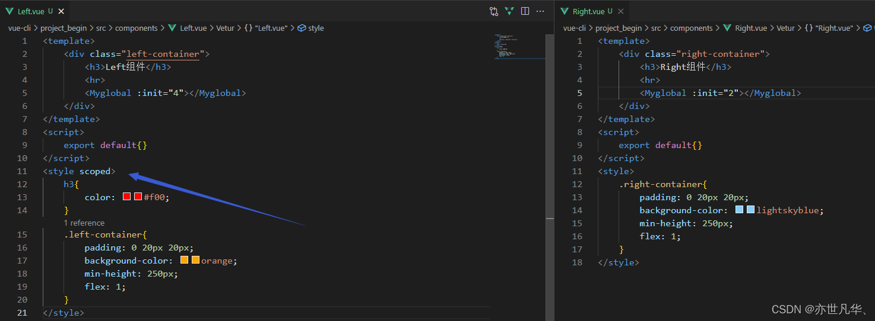The image size is (875, 321).
Task: Open More Actions ellipsis menu in left editor
Action: tap(540, 11)
